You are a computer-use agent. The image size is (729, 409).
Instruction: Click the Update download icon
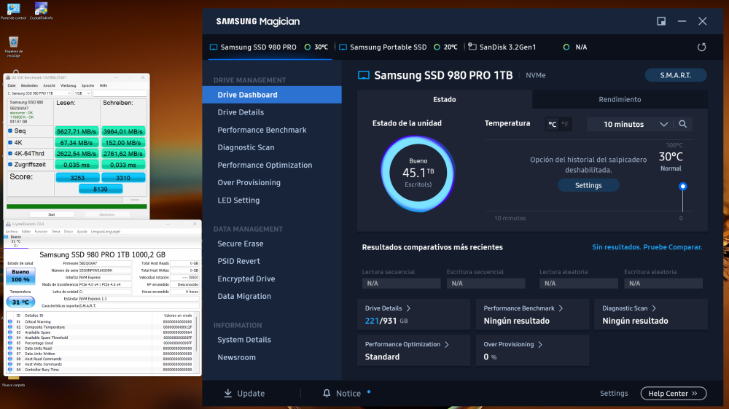pyautogui.click(x=227, y=393)
